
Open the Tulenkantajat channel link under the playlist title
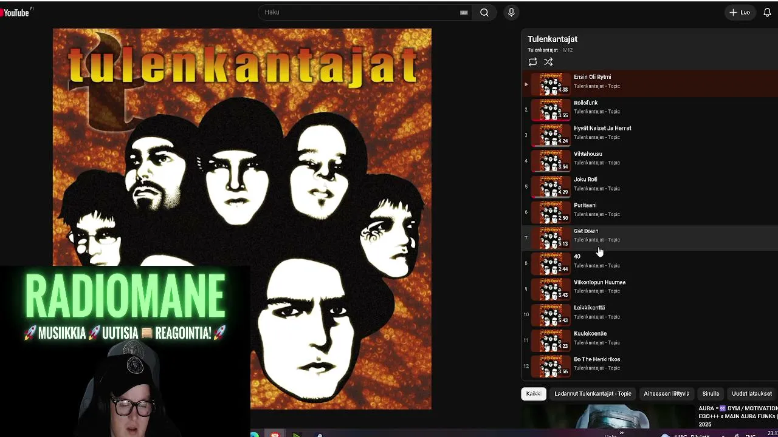click(x=543, y=50)
